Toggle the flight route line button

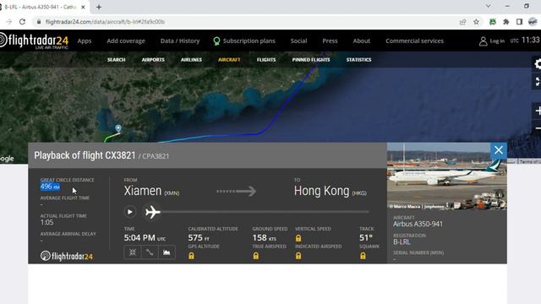click(x=150, y=252)
